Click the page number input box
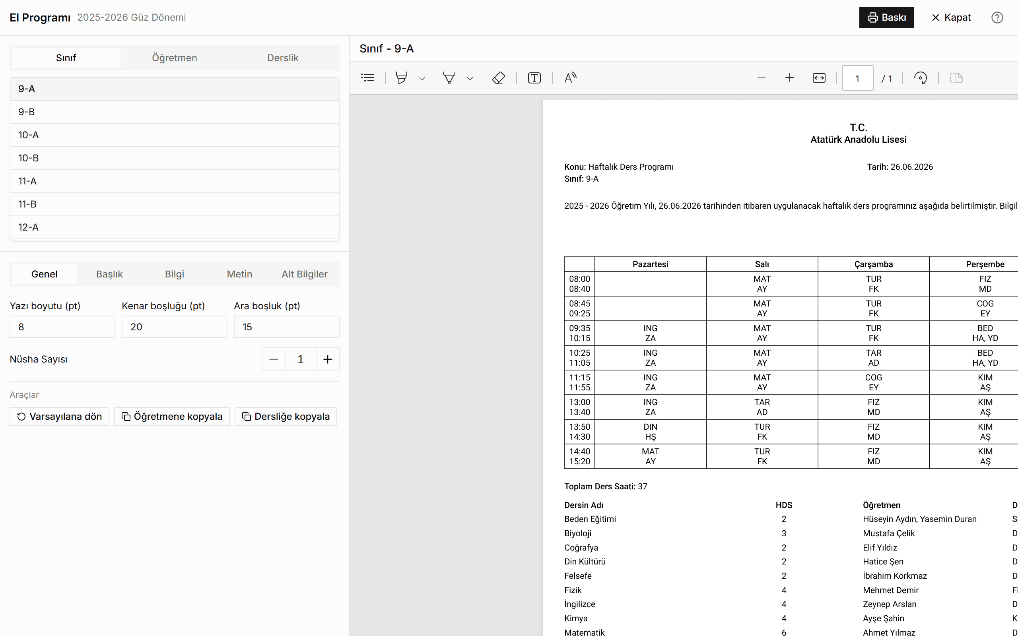 tap(857, 78)
